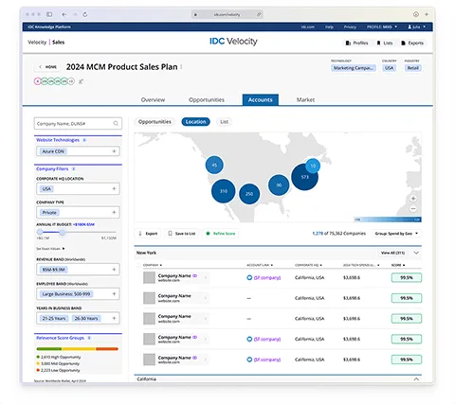Image resolution: width=455 pixels, height=404 pixels.
Task: Click the search magnifier in company name field
Action: tap(116, 123)
